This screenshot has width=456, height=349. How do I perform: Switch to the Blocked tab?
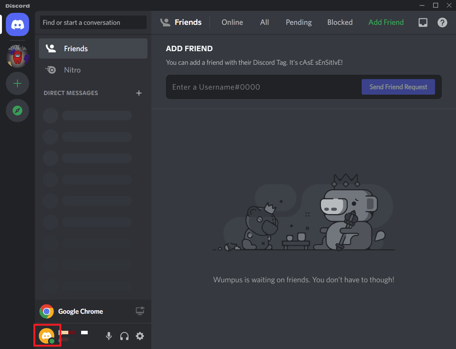(340, 22)
